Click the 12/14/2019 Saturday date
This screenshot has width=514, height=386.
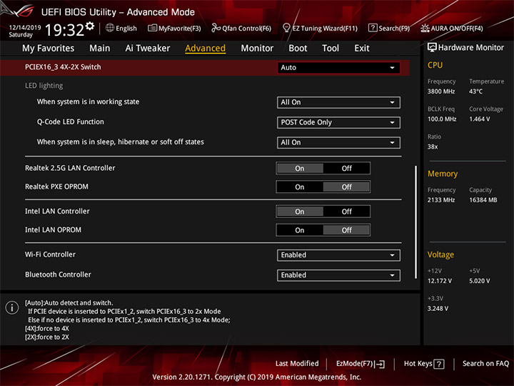[24, 31]
